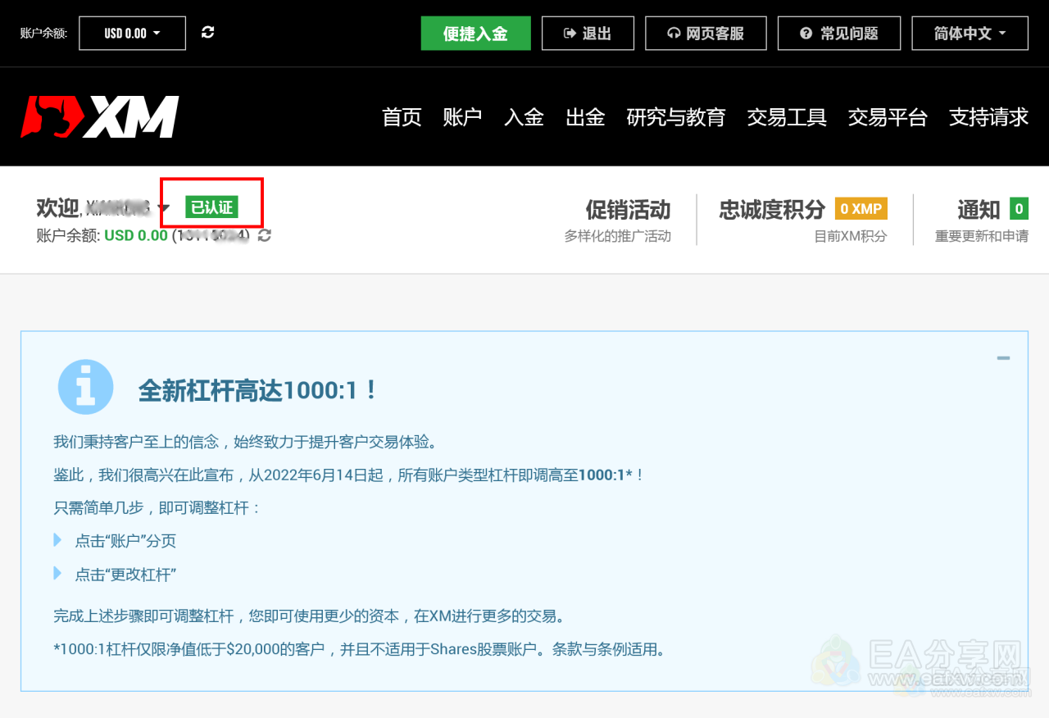Open 通知 notifications link

pyautogui.click(x=979, y=210)
